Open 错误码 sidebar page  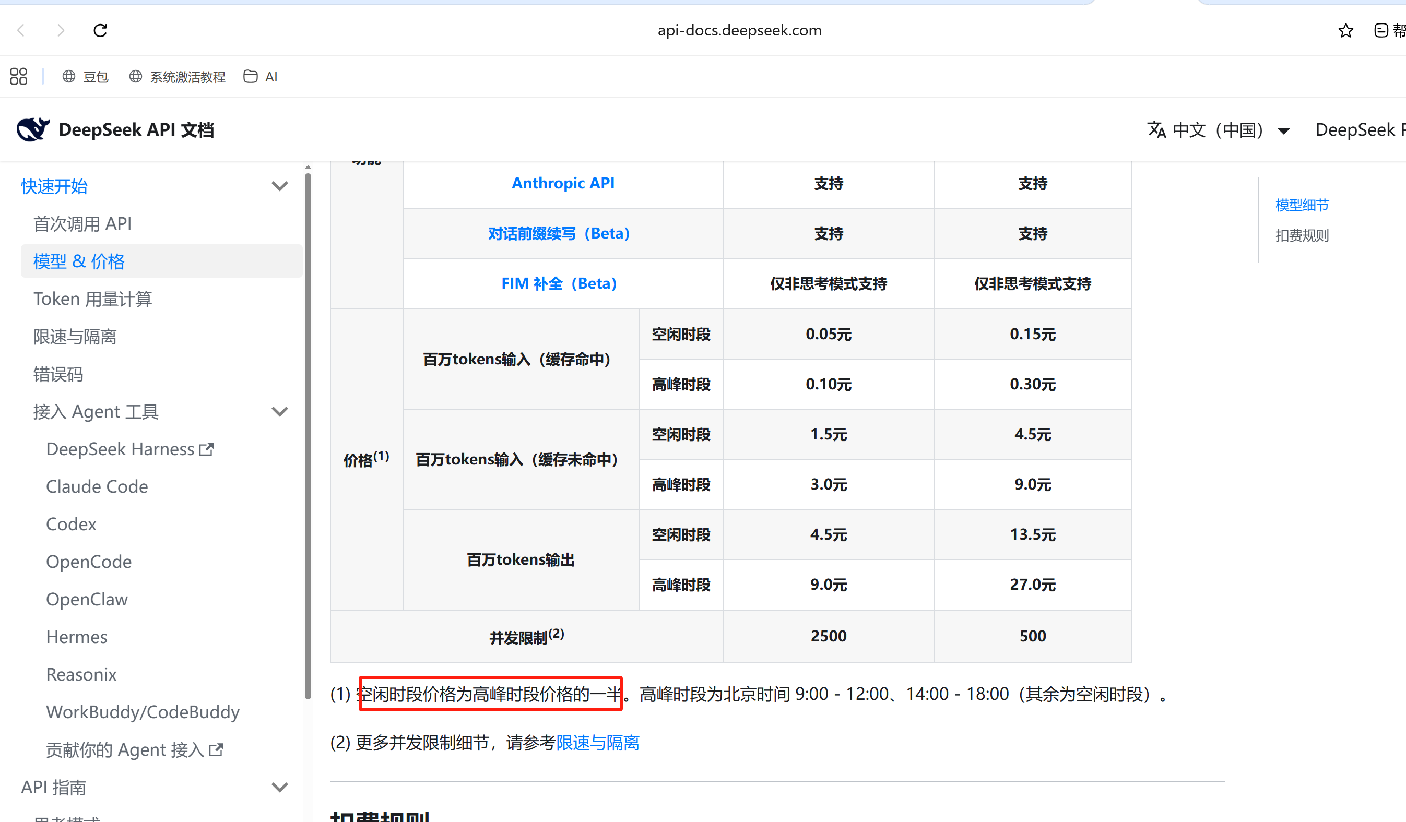tap(58, 374)
